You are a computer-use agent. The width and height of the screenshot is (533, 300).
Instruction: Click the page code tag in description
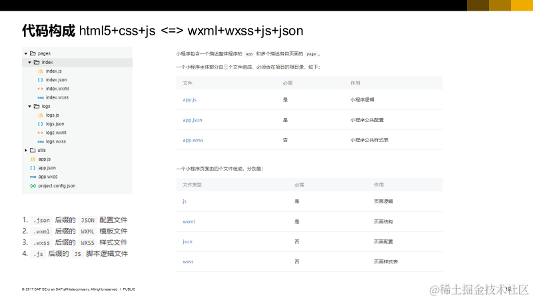[x=311, y=54]
